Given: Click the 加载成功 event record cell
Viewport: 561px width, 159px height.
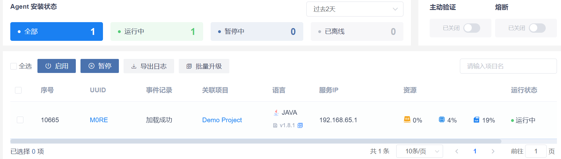Looking at the screenshot, I should click(159, 120).
